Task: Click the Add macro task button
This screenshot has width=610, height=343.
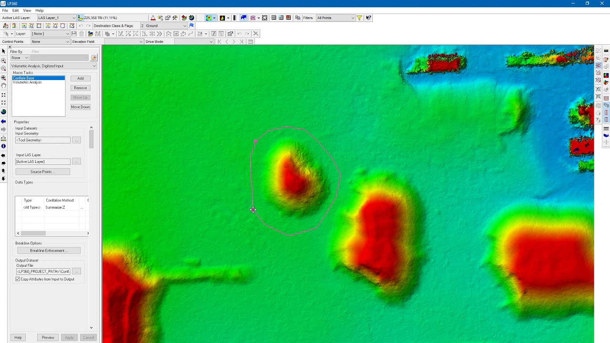Action: point(81,79)
